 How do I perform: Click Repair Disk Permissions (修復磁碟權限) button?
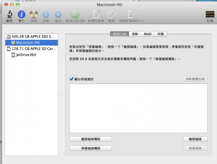[x=91, y=148]
